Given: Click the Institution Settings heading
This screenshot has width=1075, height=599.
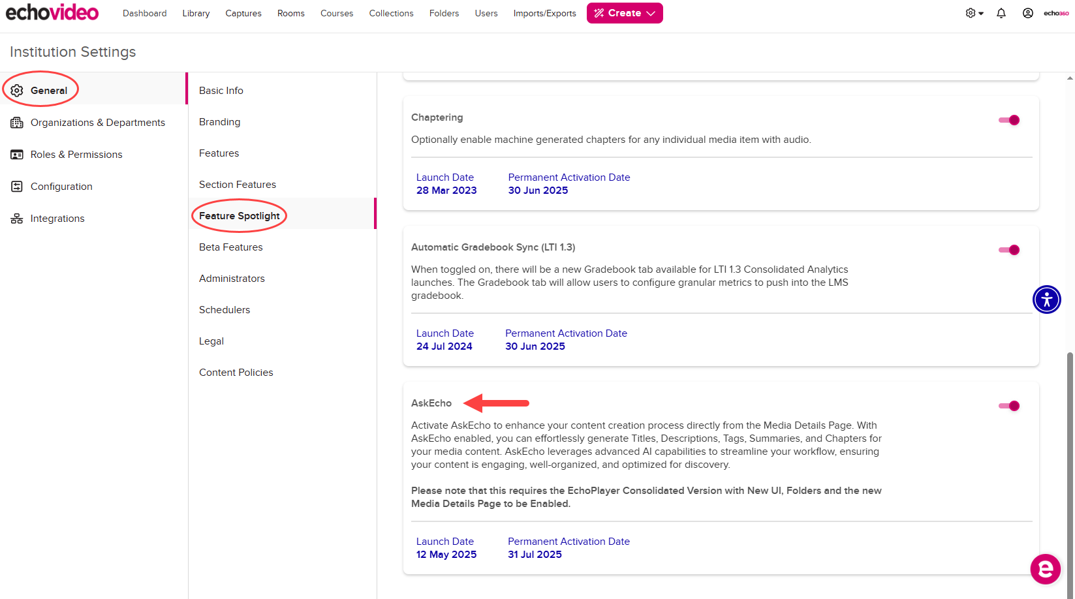Looking at the screenshot, I should click(x=73, y=52).
